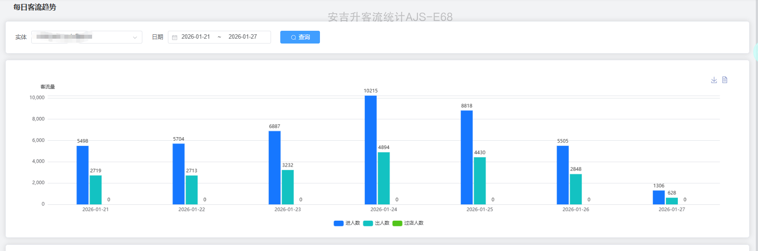Toggle the 过店人数 legend series
Screen dimensions: 758x251
pos(413,223)
